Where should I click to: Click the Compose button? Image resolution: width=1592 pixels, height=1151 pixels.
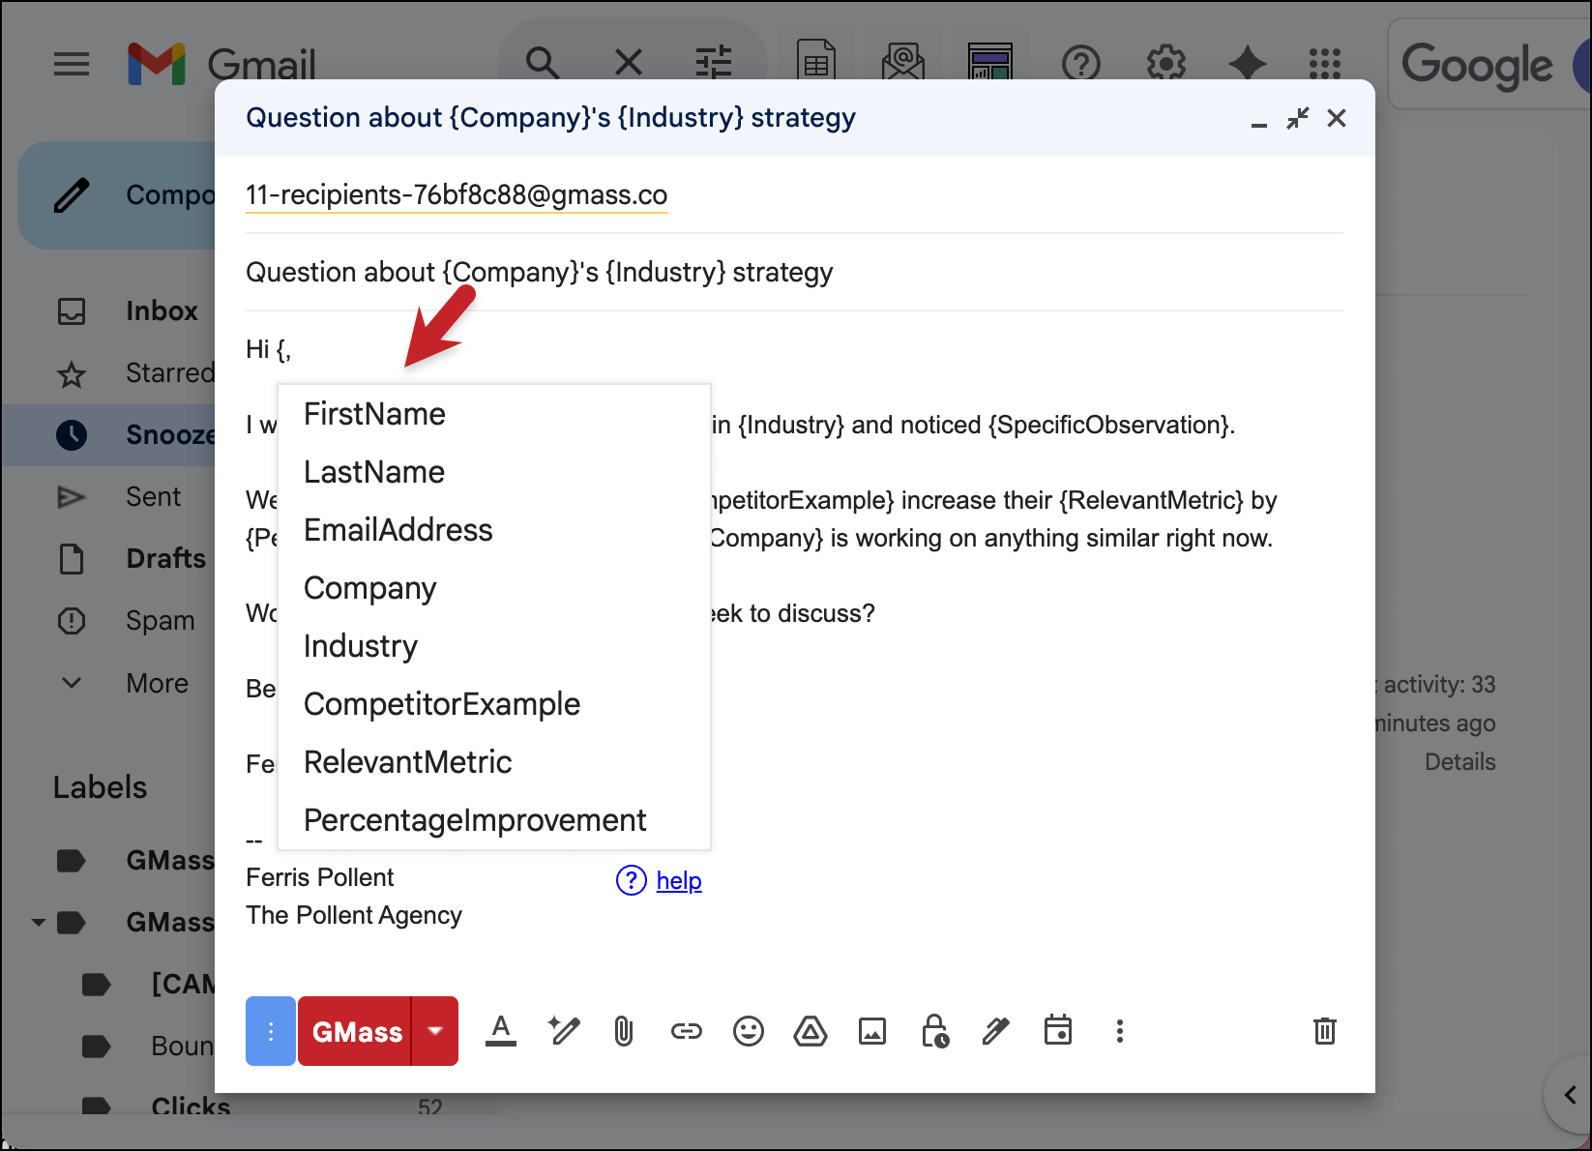[x=116, y=195]
